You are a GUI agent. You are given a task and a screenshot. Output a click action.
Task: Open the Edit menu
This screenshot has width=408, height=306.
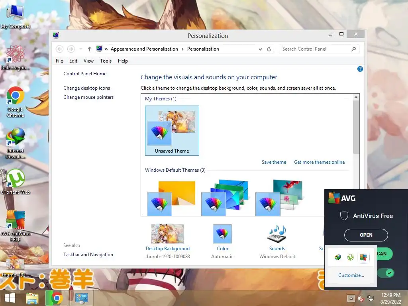tap(73, 61)
